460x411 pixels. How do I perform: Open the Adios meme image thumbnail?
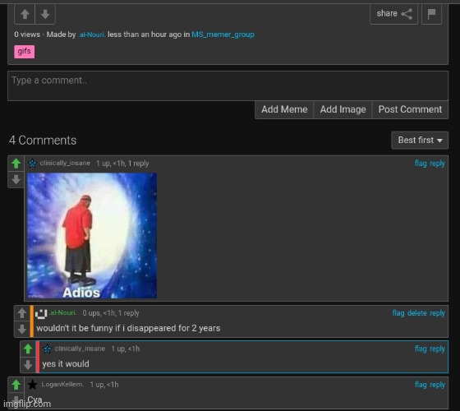coord(92,236)
